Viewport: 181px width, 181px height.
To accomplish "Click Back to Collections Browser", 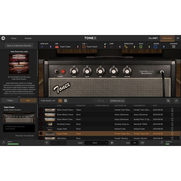I will point(19,46).
